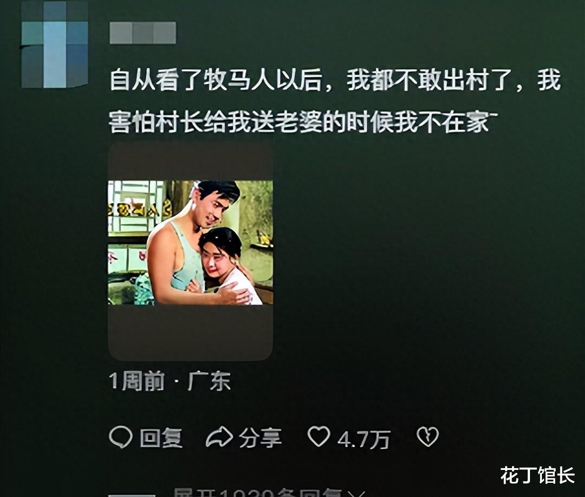Click comment text starting 自从看了牧马人

[335, 81]
